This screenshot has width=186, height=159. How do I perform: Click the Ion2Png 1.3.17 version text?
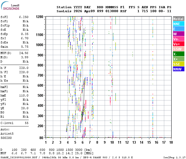(174, 157)
